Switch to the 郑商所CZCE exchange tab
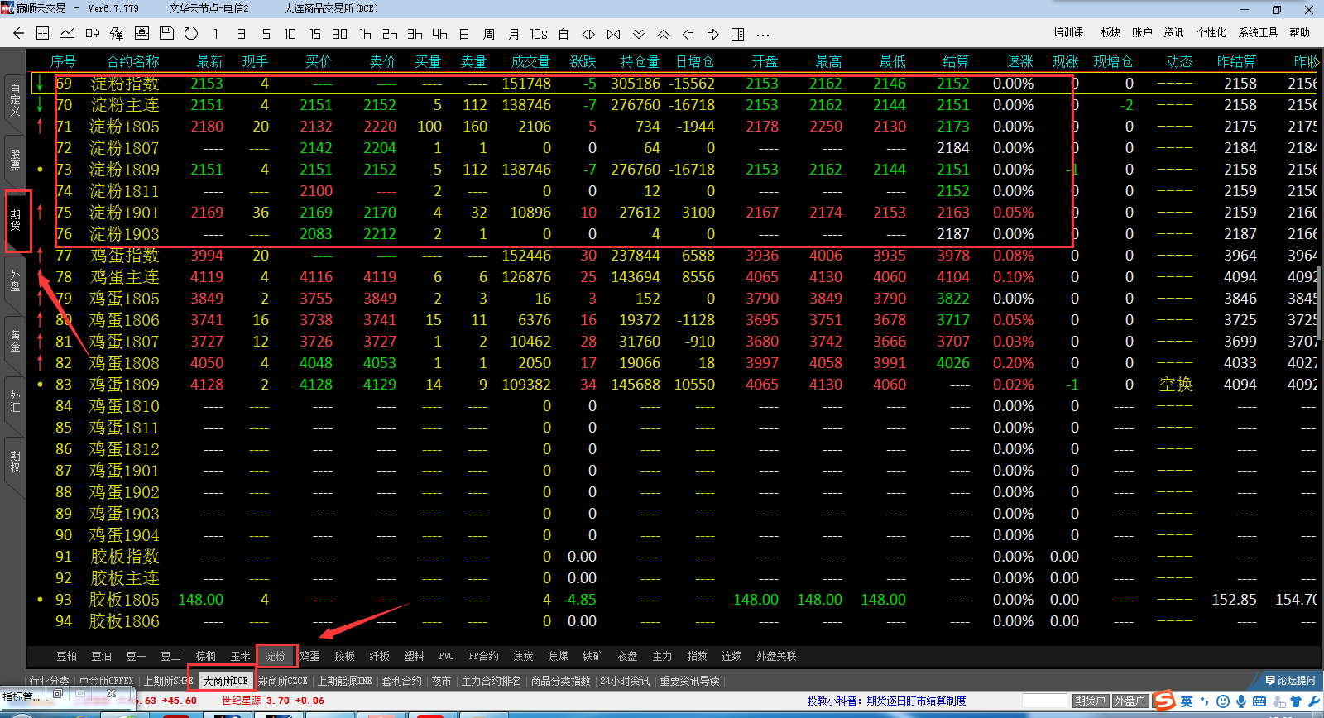 coord(283,681)
